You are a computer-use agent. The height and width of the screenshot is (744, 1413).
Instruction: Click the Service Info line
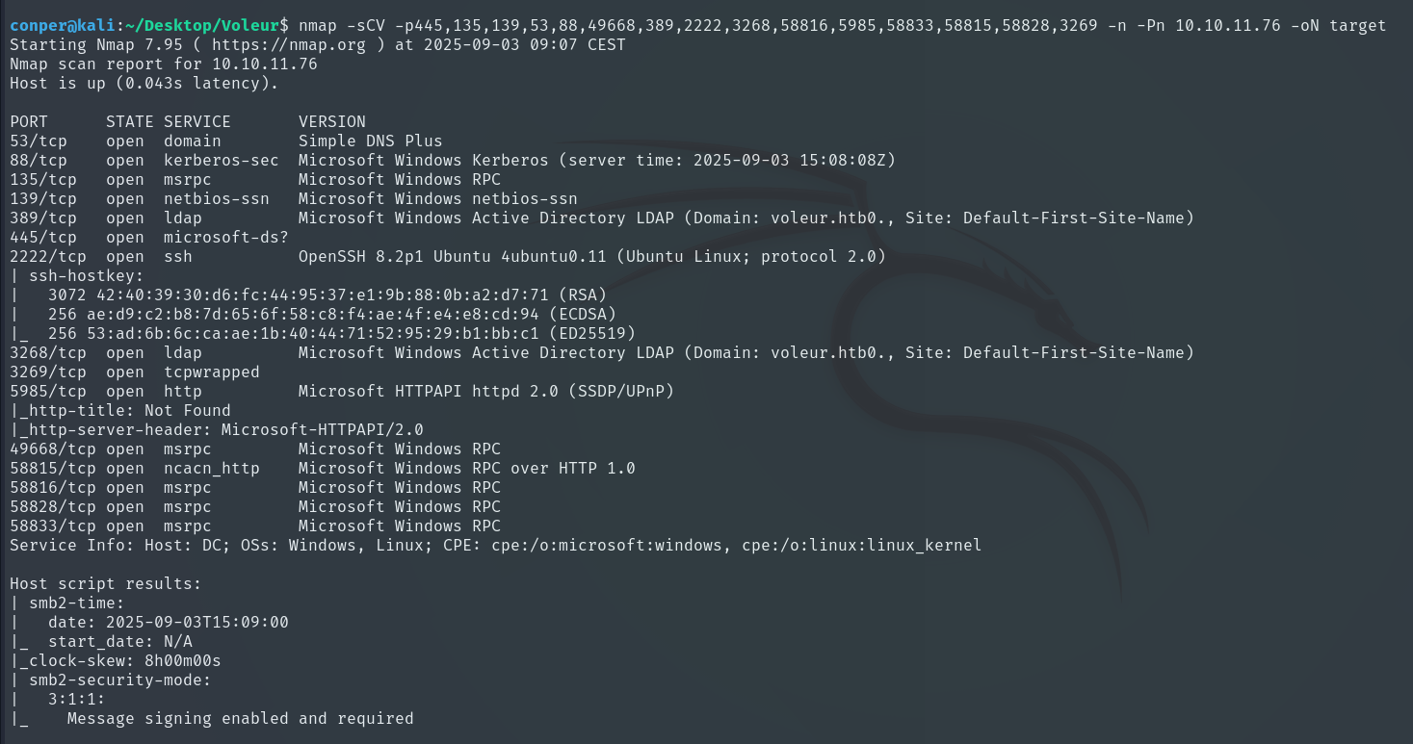pyautogui.click(x=495, y=545)
